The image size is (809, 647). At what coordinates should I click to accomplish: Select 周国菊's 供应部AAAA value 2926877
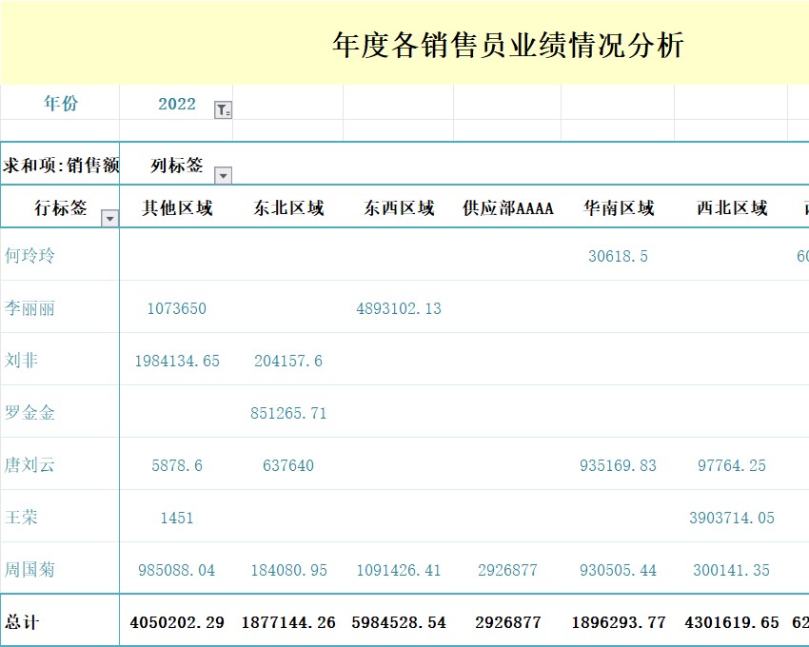[508, 569]
